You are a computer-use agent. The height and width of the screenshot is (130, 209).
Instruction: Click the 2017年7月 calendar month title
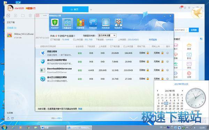[170, 91]
